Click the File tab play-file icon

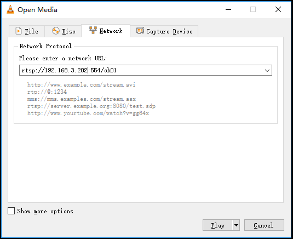pyautogui.click(x=19, y=31)
